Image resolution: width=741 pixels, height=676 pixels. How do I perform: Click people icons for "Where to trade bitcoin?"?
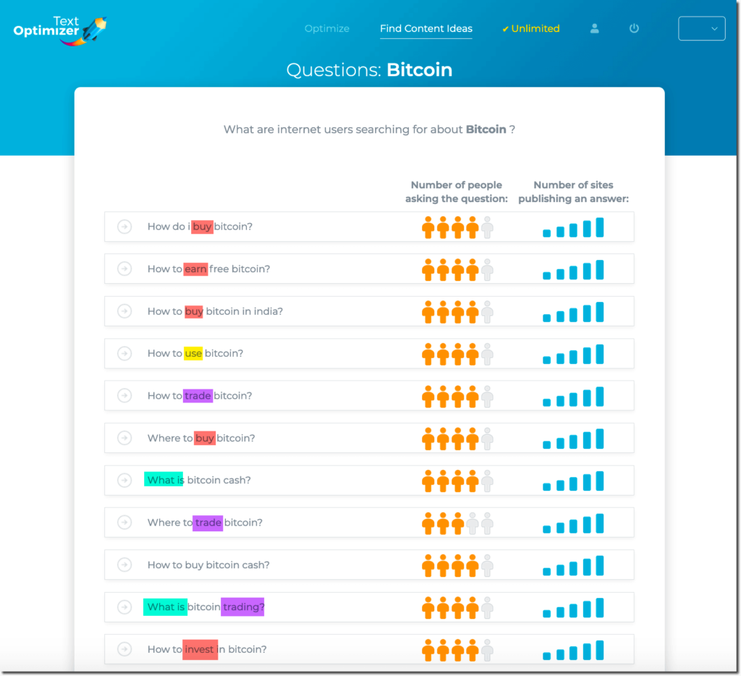click(x=456, y=523)
